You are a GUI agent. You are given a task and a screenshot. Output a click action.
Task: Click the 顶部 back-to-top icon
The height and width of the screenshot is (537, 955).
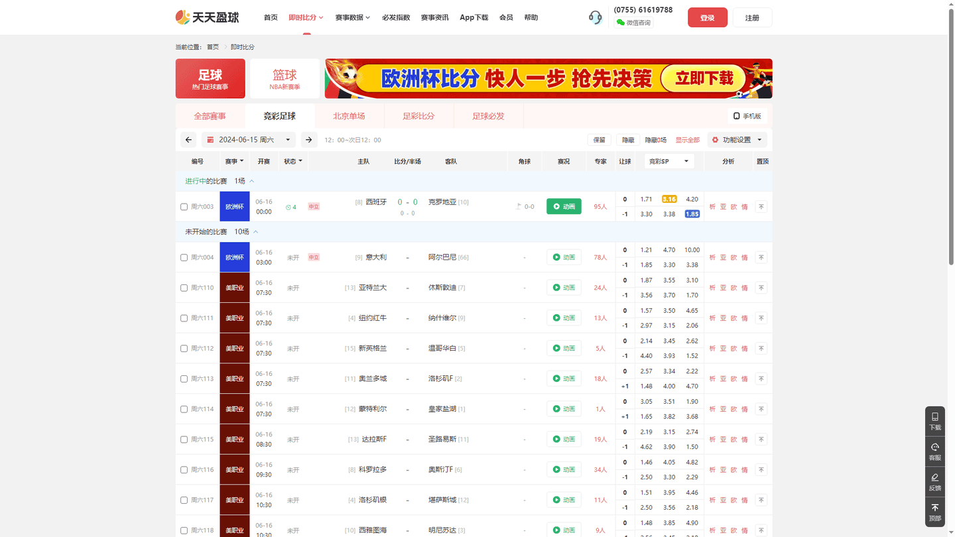click(935, 512)
